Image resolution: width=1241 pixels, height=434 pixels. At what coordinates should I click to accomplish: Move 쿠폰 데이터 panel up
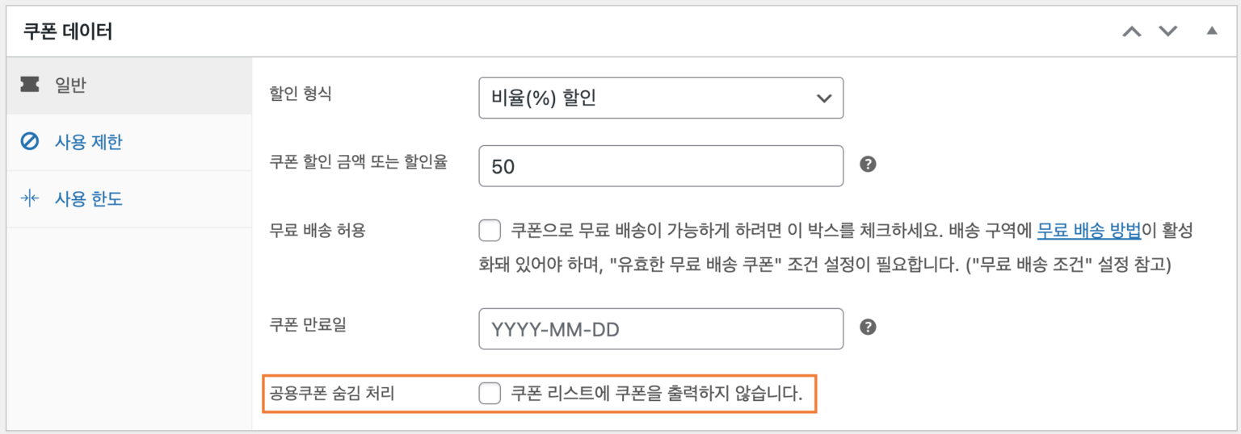[x=1133, y=31]
